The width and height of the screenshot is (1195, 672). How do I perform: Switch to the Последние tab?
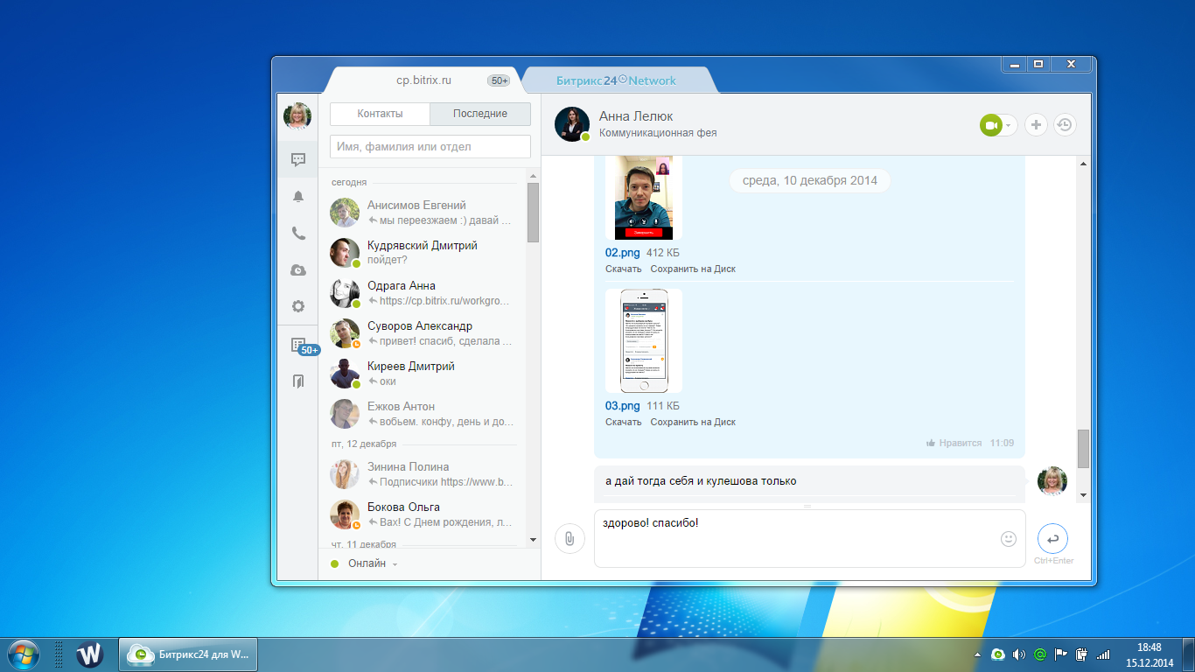coord(480,114)
